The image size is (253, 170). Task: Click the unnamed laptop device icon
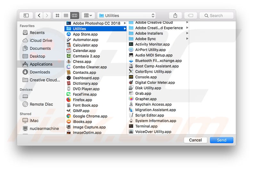25,96
